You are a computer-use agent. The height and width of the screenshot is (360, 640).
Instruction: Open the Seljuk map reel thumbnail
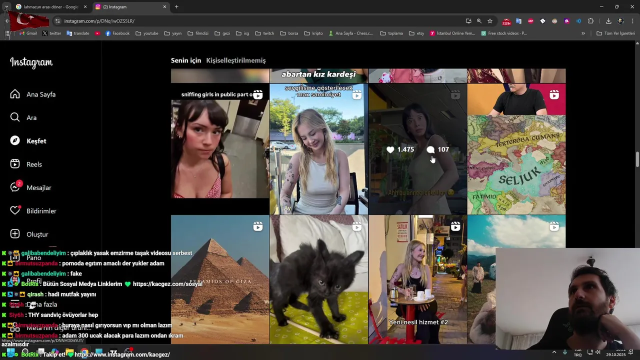pyautogui.click(x=516, y=149)
